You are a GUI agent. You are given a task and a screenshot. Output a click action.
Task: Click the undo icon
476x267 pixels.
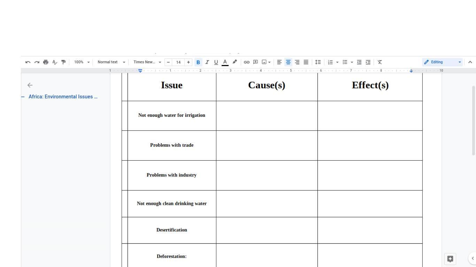(x=28, y=62)
